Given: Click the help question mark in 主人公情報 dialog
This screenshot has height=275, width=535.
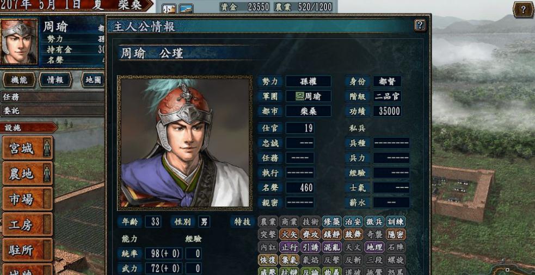Looking at the screenshot, I should pos(420,25).
